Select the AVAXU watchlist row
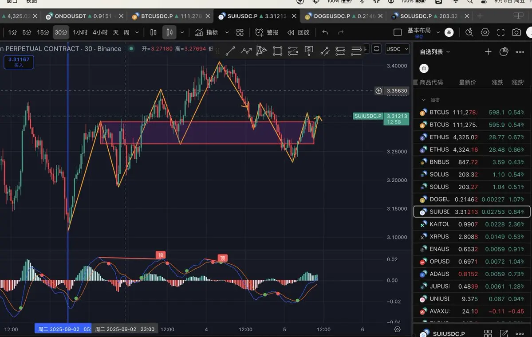 coord(472,311)
